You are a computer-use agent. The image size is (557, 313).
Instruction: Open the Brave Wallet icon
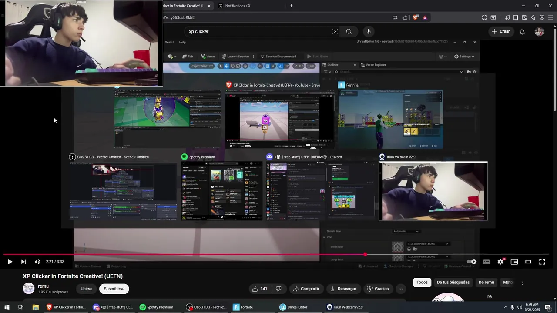pyautogui.click(x=524, y=17)
